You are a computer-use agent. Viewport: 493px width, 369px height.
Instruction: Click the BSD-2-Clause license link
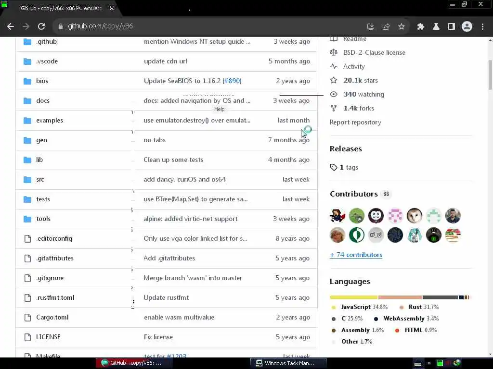(x=374, y=53)
